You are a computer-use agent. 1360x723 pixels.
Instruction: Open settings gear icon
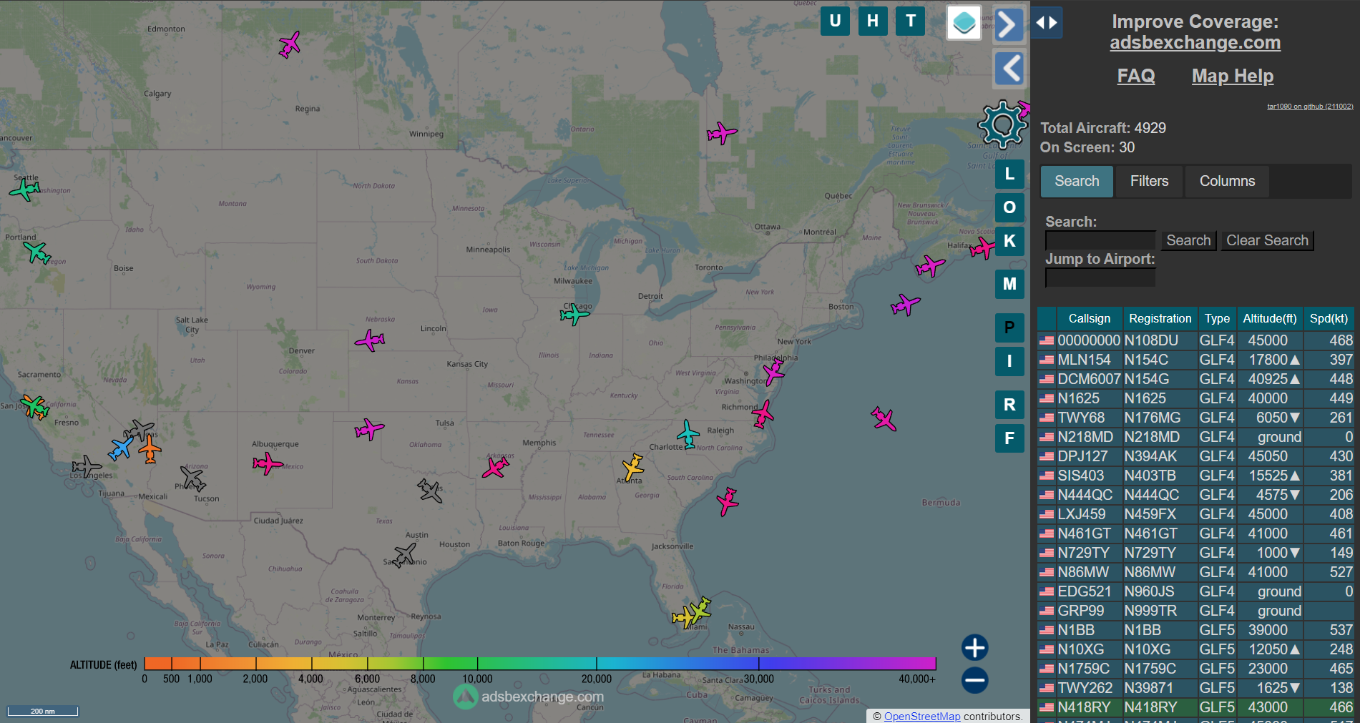(1002, 125)
